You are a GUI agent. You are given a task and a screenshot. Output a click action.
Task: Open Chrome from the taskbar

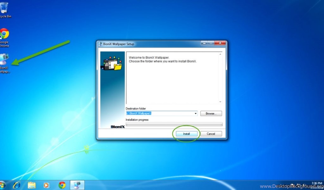[x=62, y=185]
